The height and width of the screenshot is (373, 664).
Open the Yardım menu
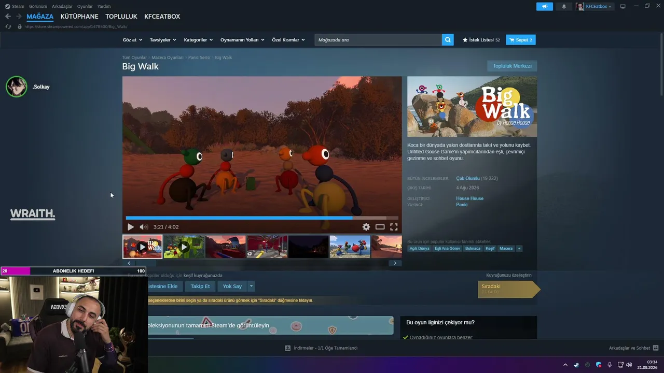(x=104, y=6)
